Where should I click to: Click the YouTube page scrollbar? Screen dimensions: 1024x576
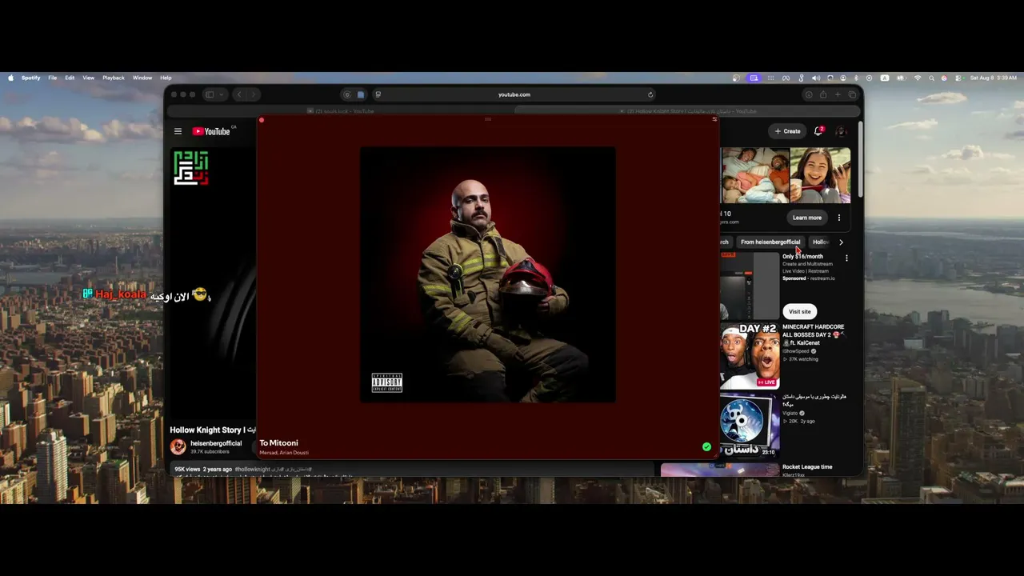click(860, 158)
